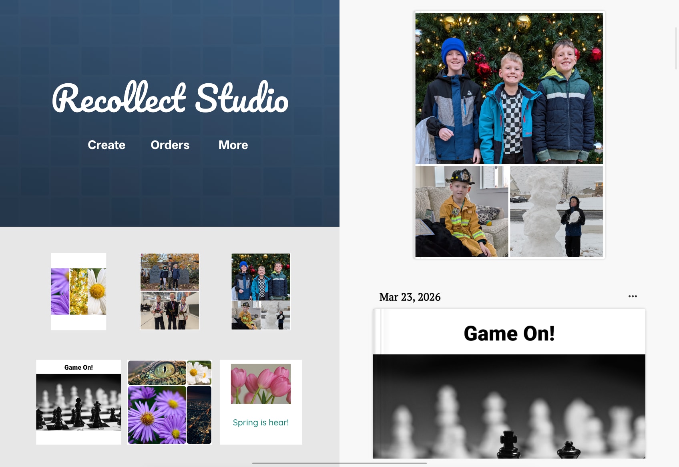The image size is (679, 467).
Task: Click the Recollect Studio logo
Action: point(170,97)
